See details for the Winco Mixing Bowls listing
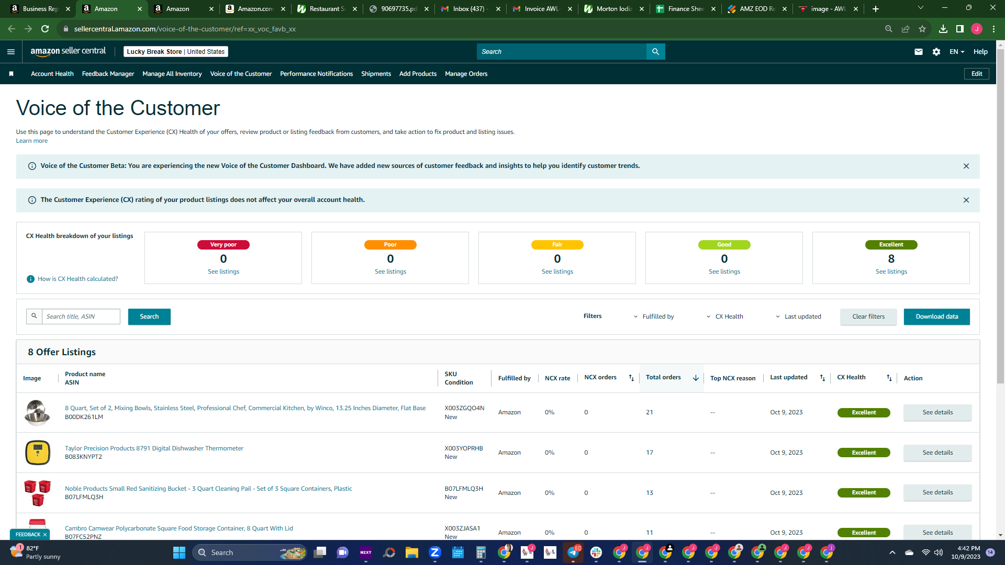 [937, 412]
